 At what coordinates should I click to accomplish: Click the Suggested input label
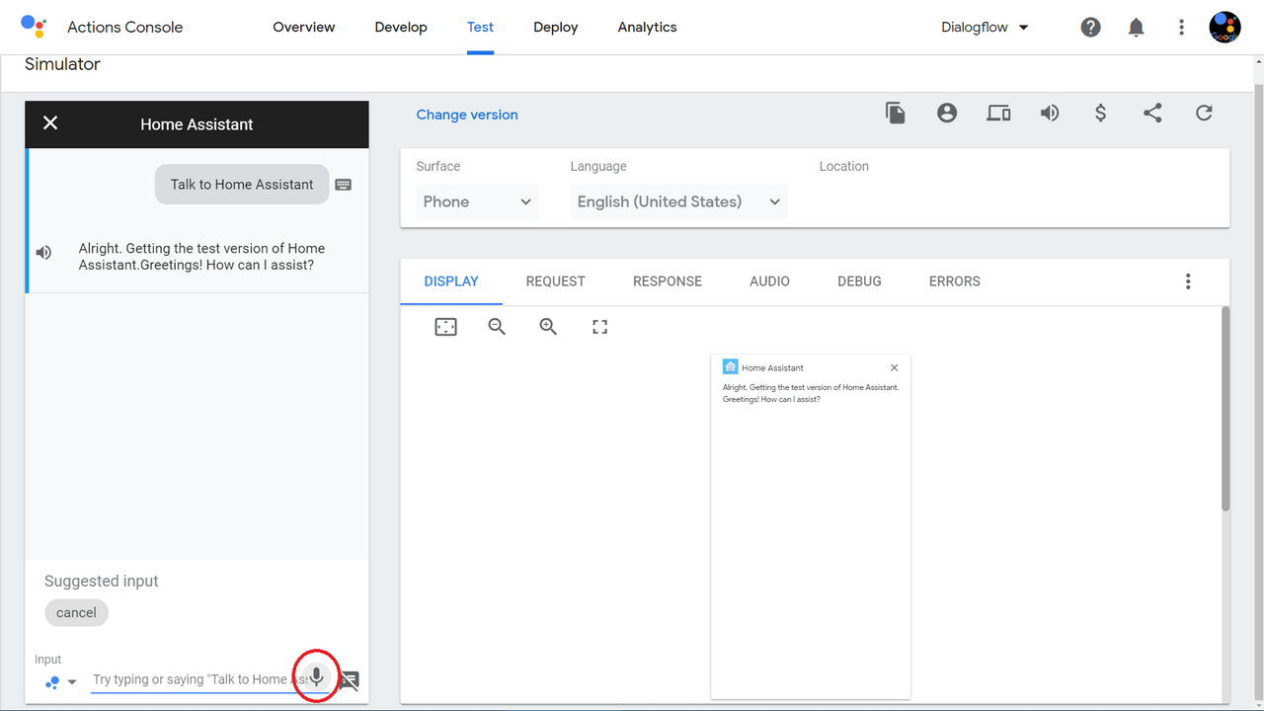102,582
